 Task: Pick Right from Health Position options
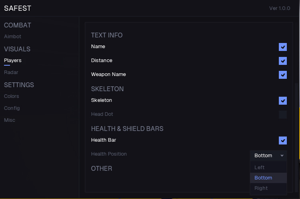(261, 188)
